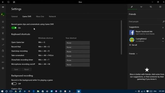Viewport: 165px width, 93px height.
Task: Expand the Friends filter dropdown
Action: (133, 54)
